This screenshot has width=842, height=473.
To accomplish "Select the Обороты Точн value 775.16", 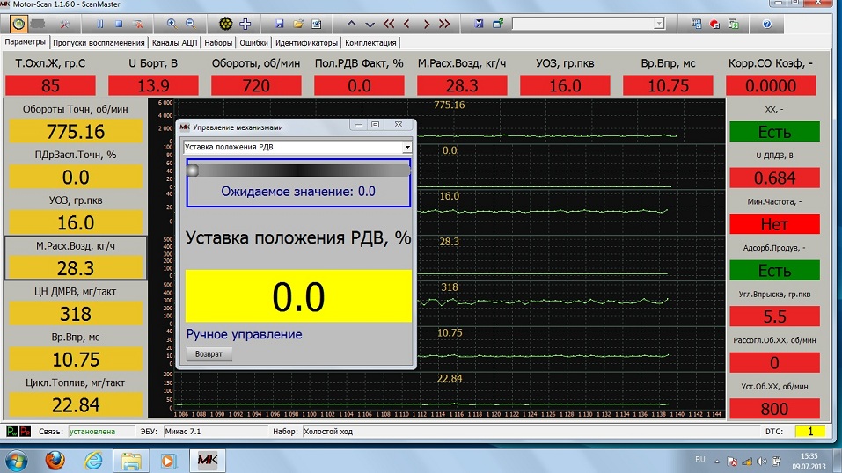I will click(76, 132).
